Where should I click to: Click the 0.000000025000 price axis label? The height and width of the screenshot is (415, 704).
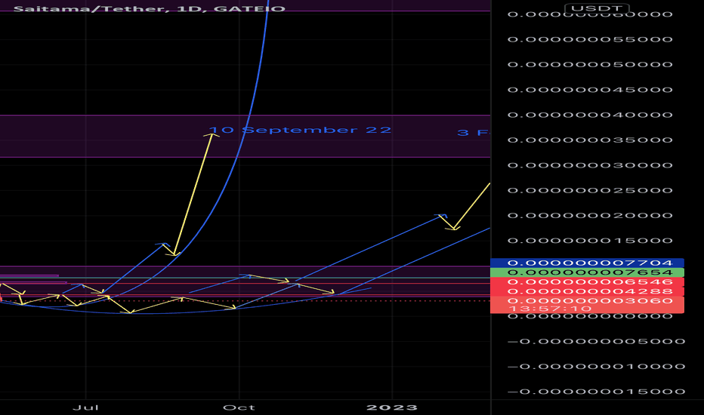point(590,190)
